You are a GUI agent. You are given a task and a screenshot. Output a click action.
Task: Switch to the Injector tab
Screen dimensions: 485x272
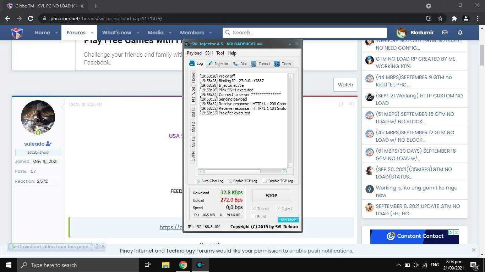(218, 64)
